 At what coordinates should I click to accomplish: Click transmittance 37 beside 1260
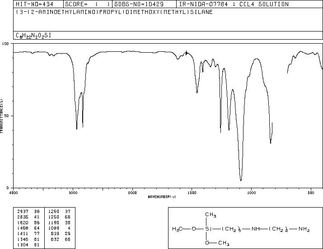tap(68, 212)
